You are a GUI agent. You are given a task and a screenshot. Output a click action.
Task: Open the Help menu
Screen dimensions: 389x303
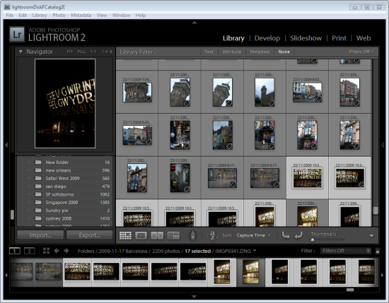coord(141,15)
